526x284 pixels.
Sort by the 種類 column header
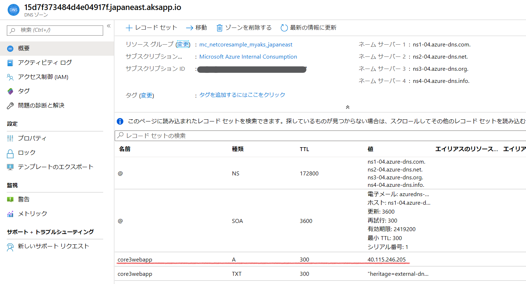pos(238,149)
